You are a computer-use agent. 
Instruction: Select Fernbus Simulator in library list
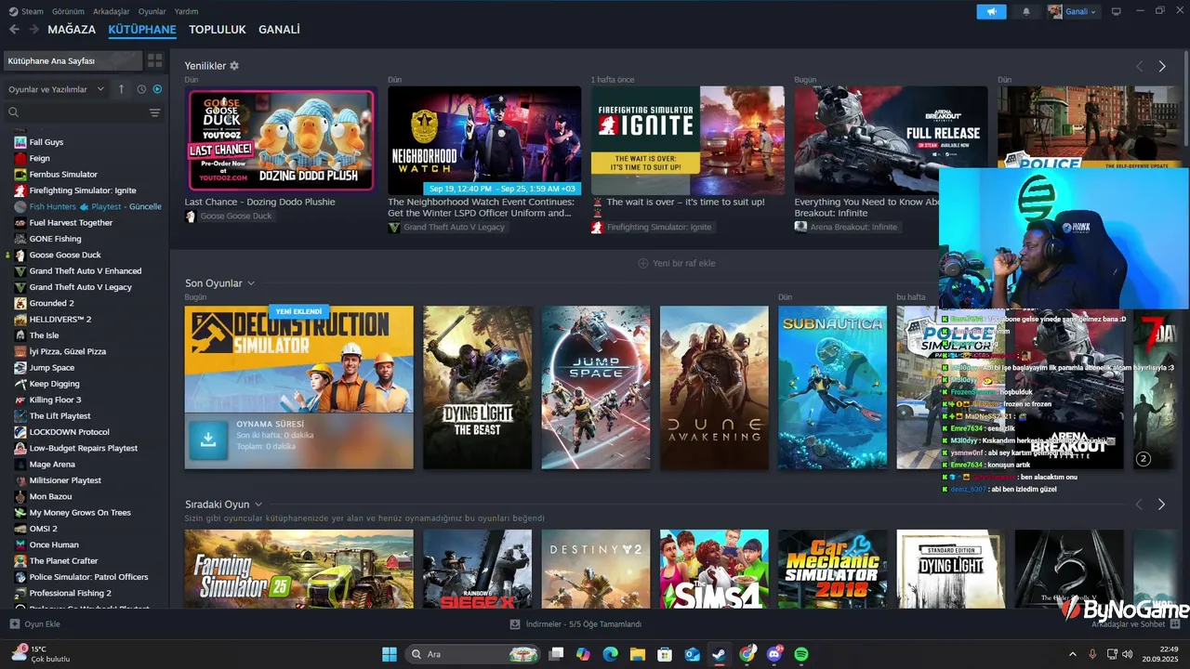click(x=63, y=175)
